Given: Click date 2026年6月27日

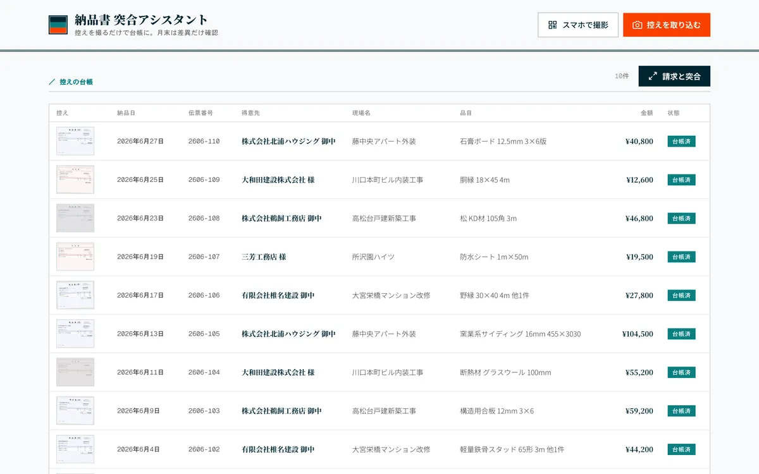Looking at the screenshot, I should (x=140, y=142).
